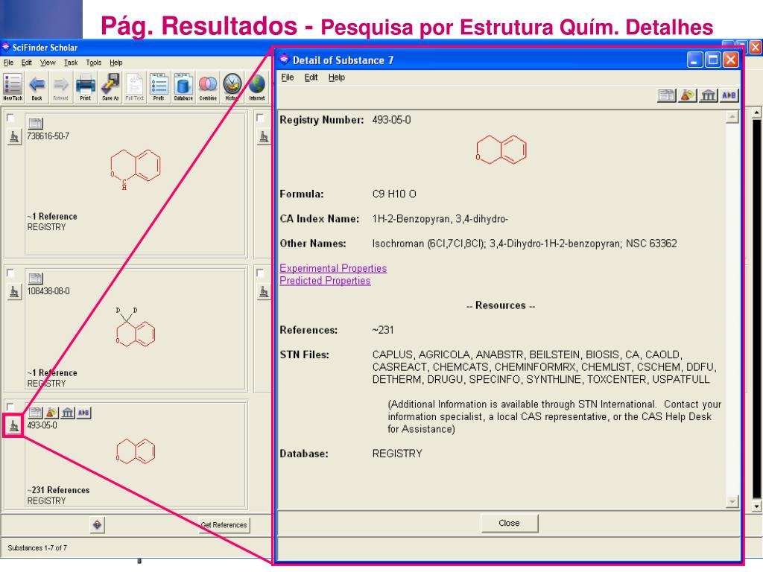The image size is (763, 572).
Task: Open Edit menu in Detail of Substance window
Action: (x=311, y=77)
